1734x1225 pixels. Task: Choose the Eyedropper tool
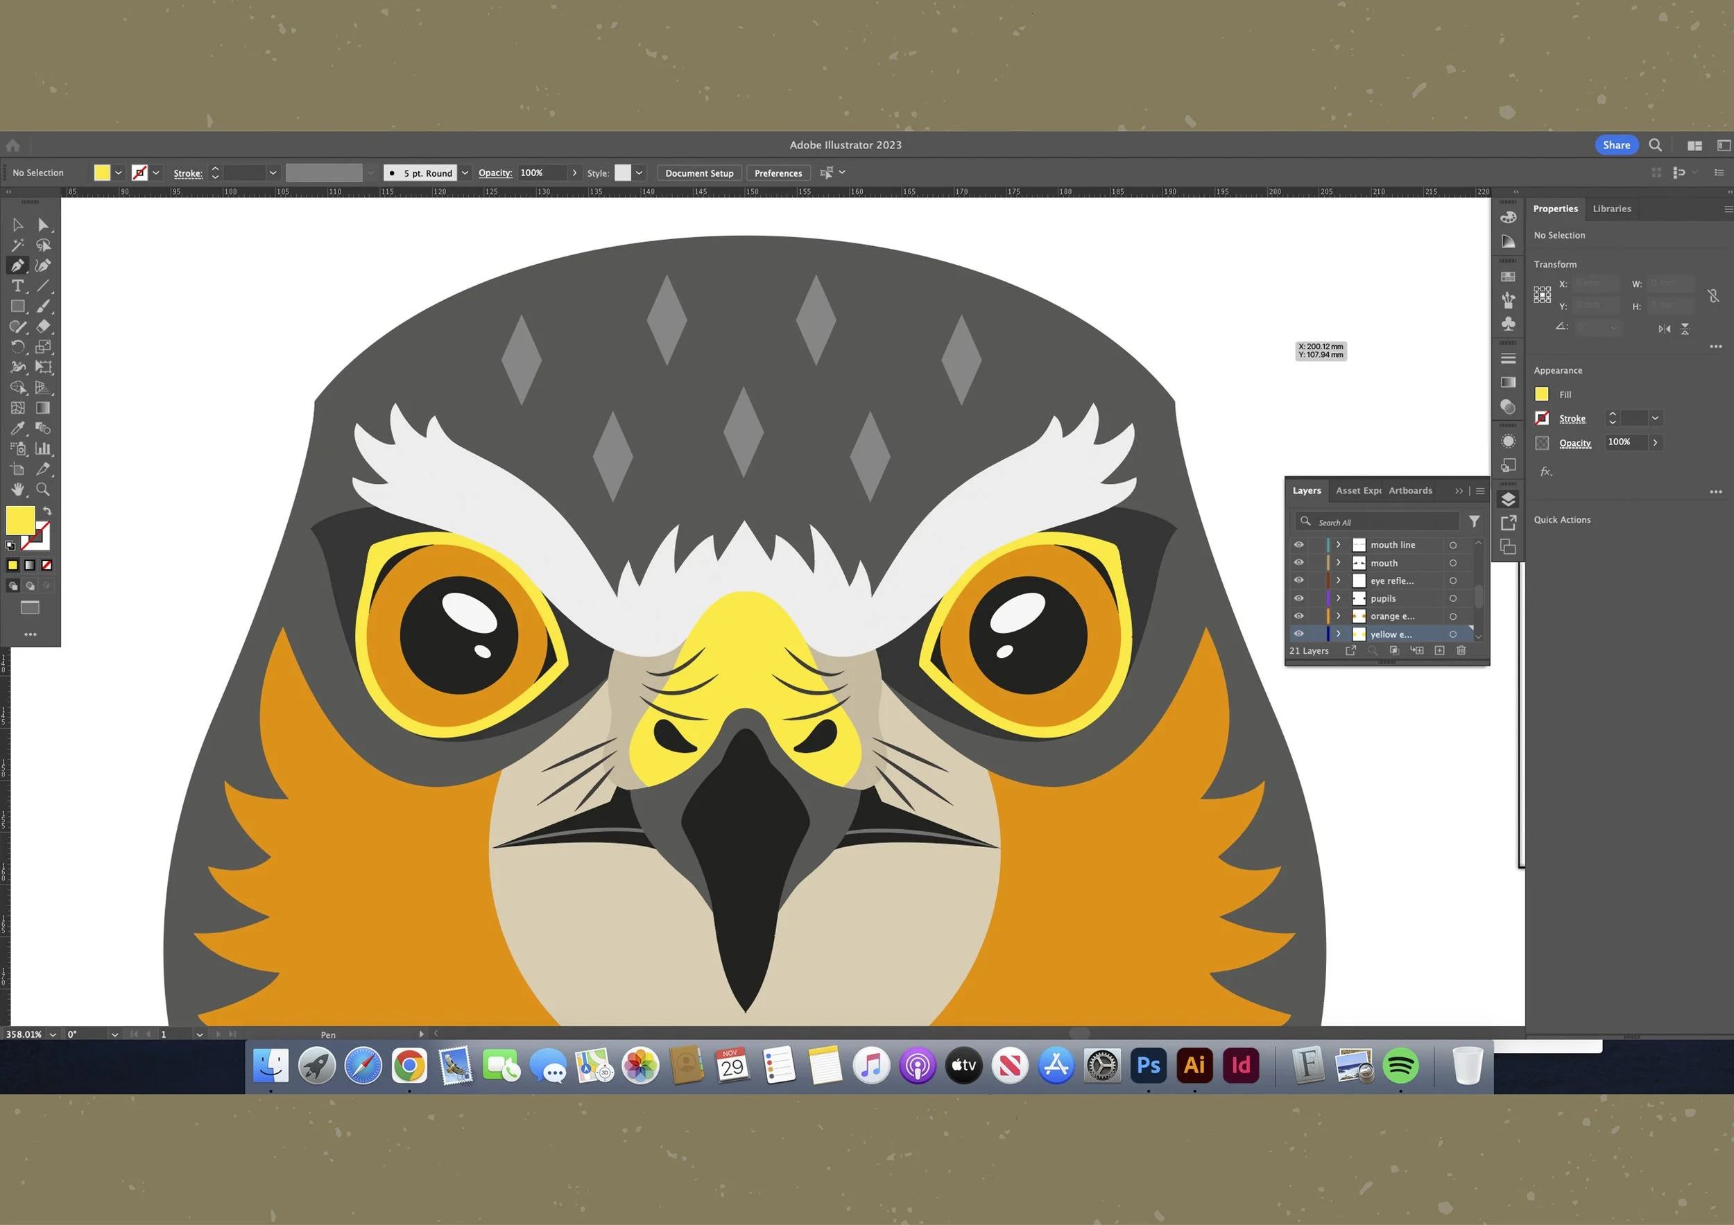[x=17, y=428]
